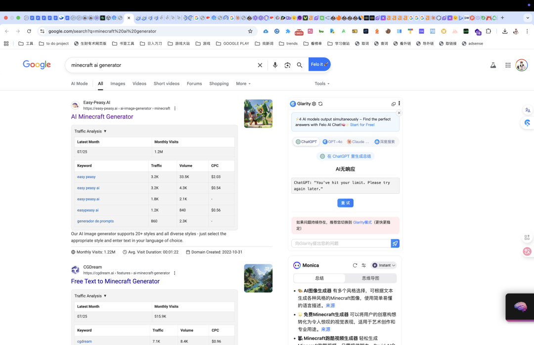Image resolution: width=534 pixels, height=345 pixels.
Task: Open Free Text to Minecraft Generator link
Action: tap(115, 281)
